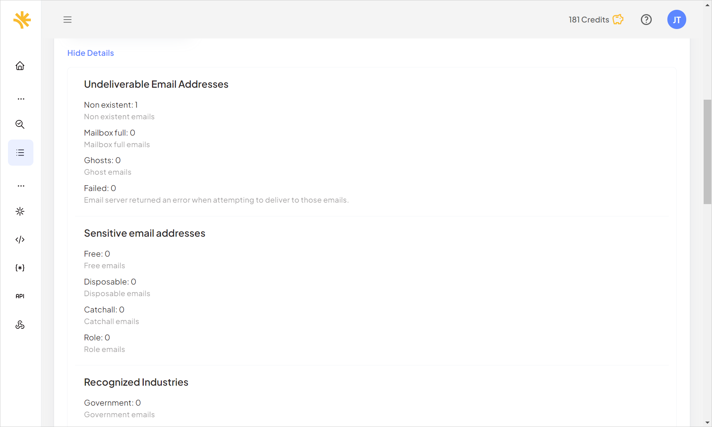Open the code editor icon in sidebar

click(x=21, y=239)
